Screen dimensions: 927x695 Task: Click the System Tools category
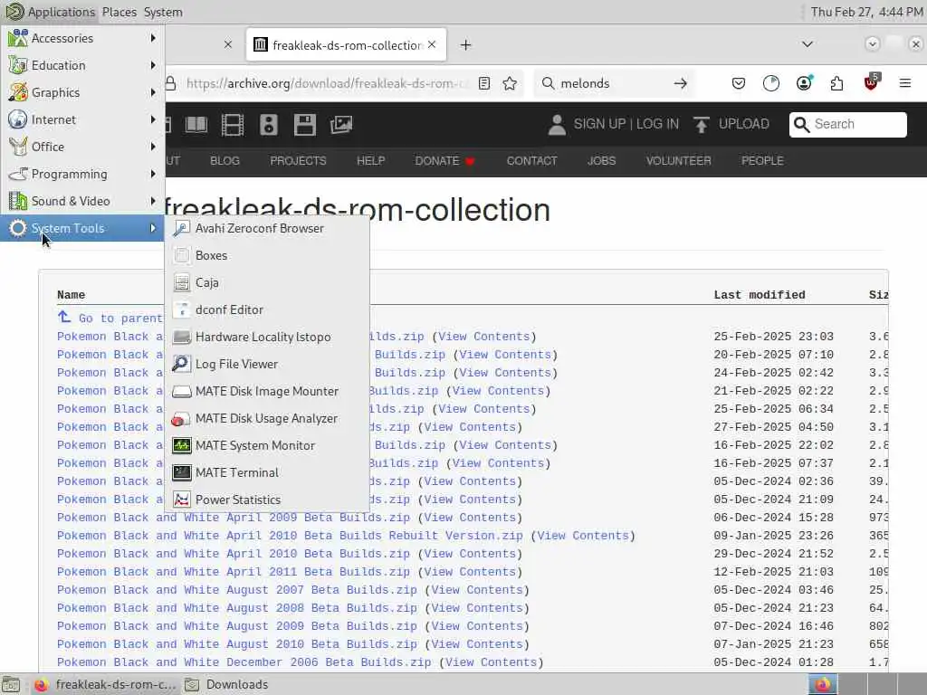(x=82, y=228)
